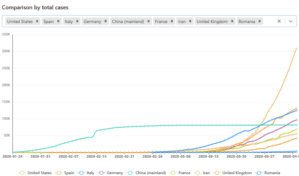Open the country selector dropdown arrow
The image size is (299, 176).
tap(291, 21)
